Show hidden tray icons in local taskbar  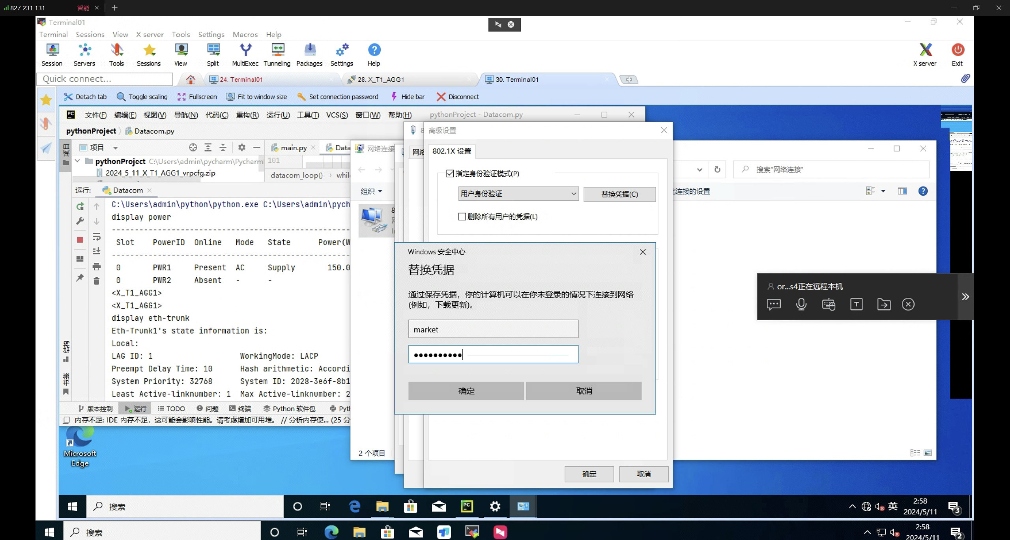[867, 532]
